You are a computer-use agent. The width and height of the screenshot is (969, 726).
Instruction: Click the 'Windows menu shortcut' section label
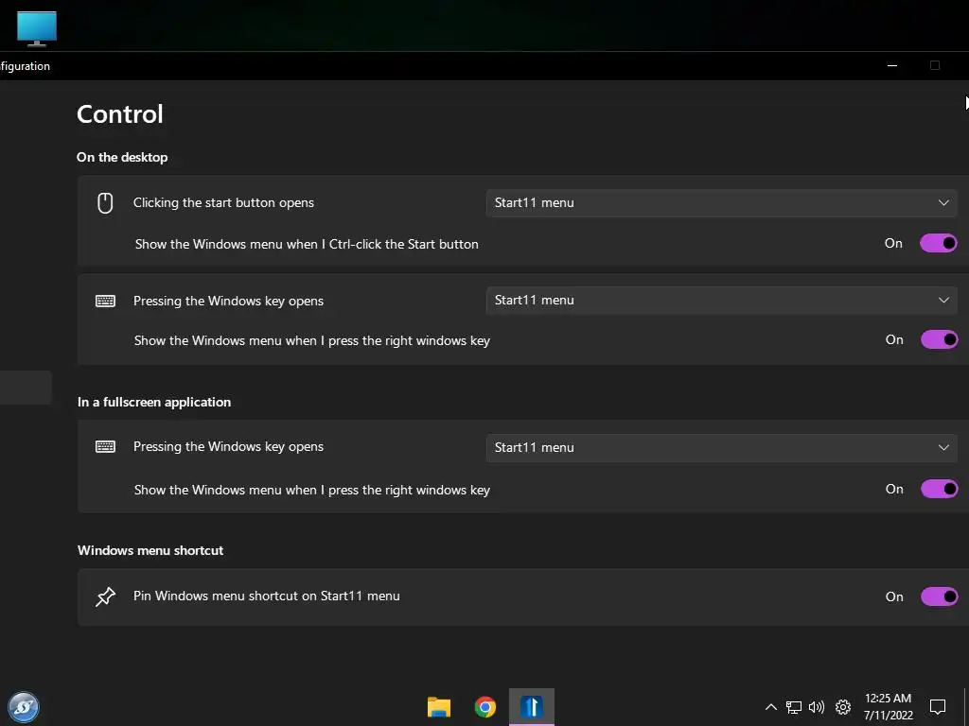(x=150, y=551)
